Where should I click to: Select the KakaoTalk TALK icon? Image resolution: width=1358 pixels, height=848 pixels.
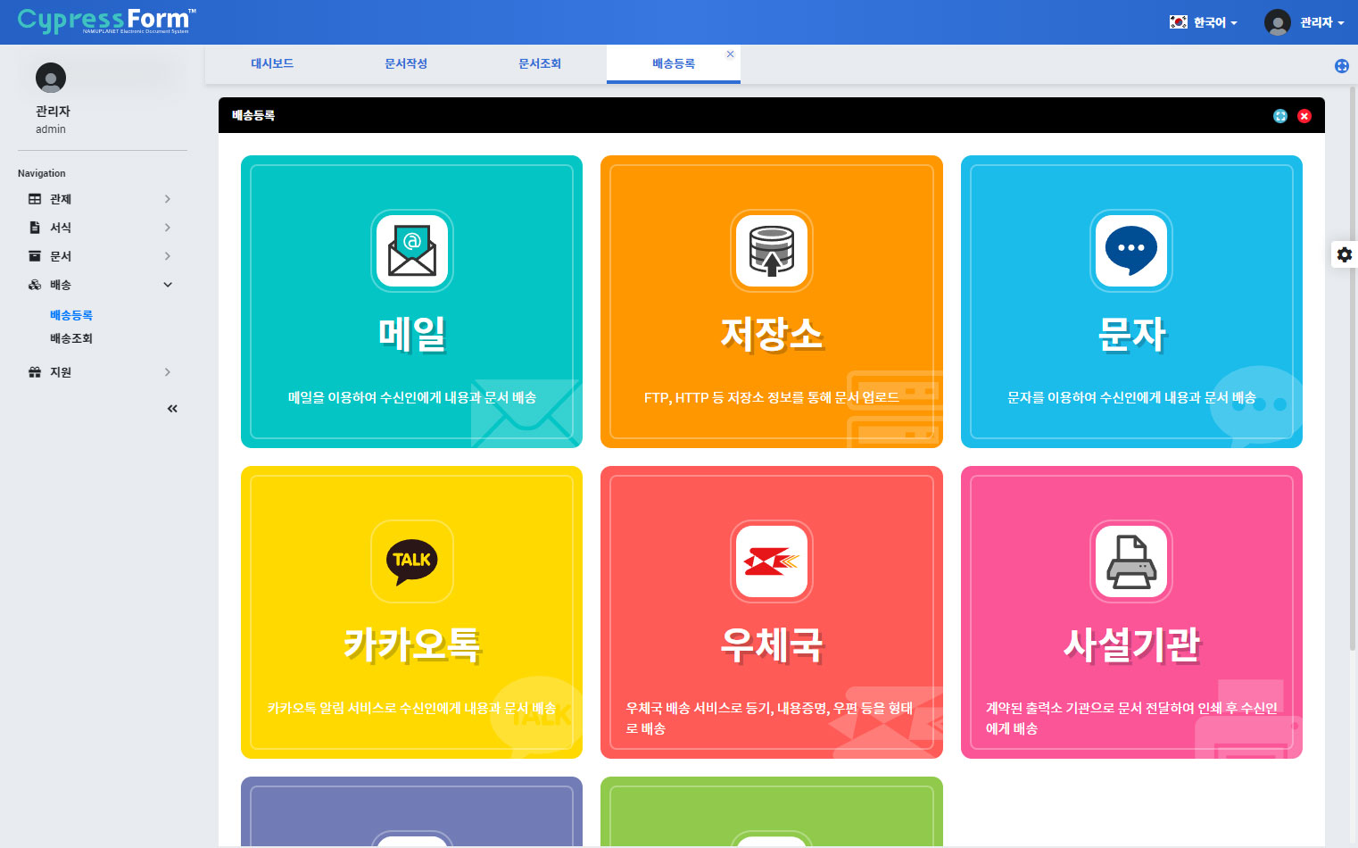click(412, 561)
